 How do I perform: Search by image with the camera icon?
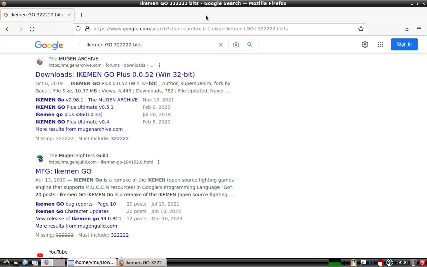(x=236, y=45)
